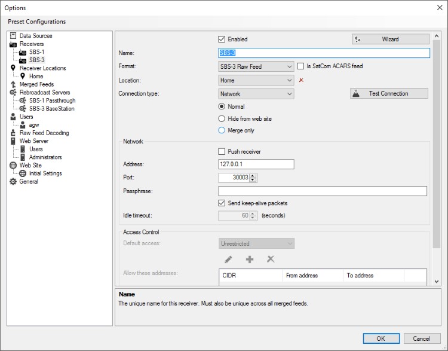Screen dimensions: 448x351
Task: Tick the Is SatCom ACARS feed checkbox
Action: pos(300,66)
